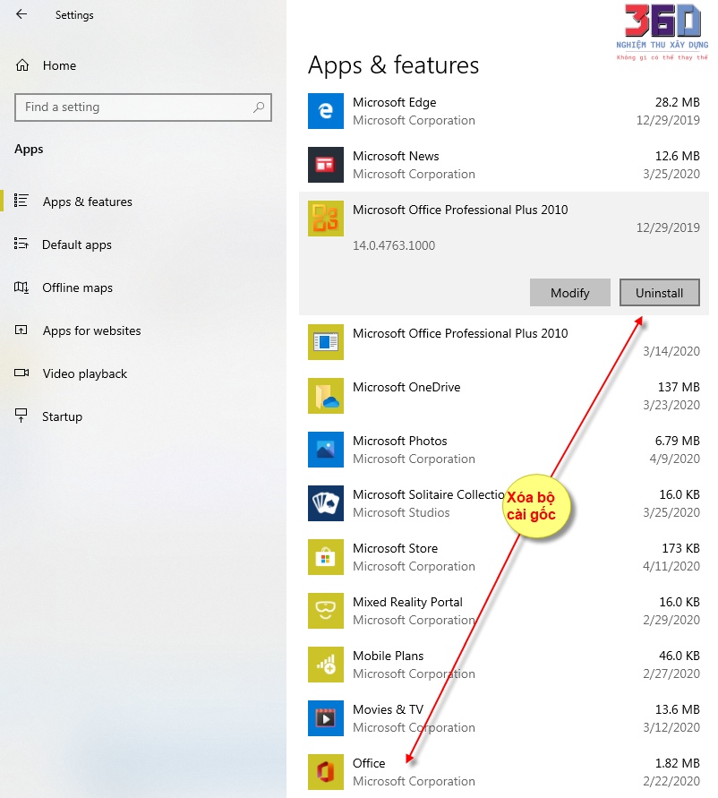This screenshot has height=798, width=718.
Task: Select Microsoft Edge in app list
Action: [x=504, y=111]
